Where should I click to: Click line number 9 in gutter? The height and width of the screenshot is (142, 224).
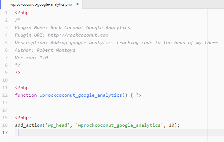(x=6, y=73)
